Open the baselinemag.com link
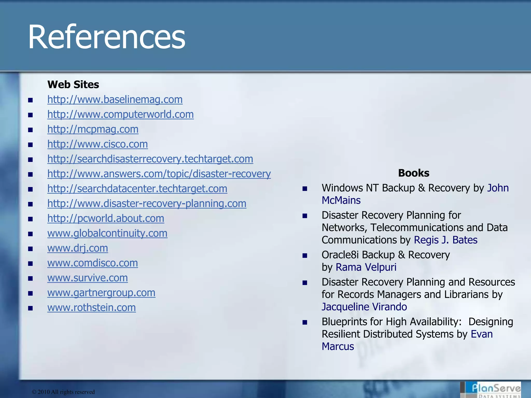 115,99
